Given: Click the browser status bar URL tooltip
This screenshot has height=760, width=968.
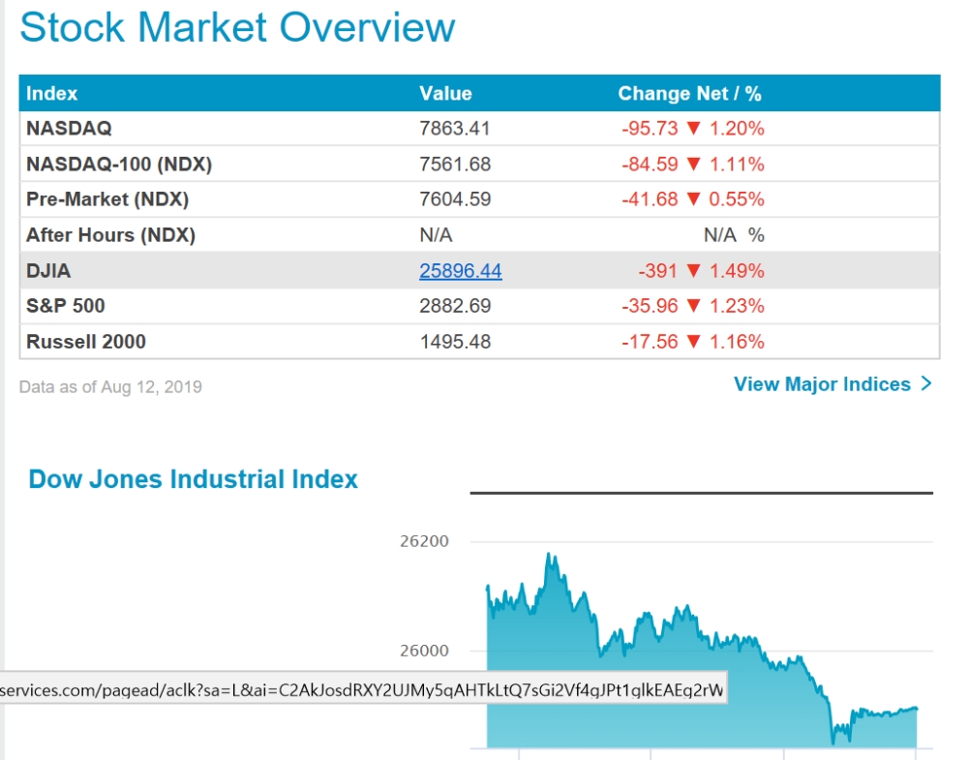Looking at the screenshot, I should (363, 689).
